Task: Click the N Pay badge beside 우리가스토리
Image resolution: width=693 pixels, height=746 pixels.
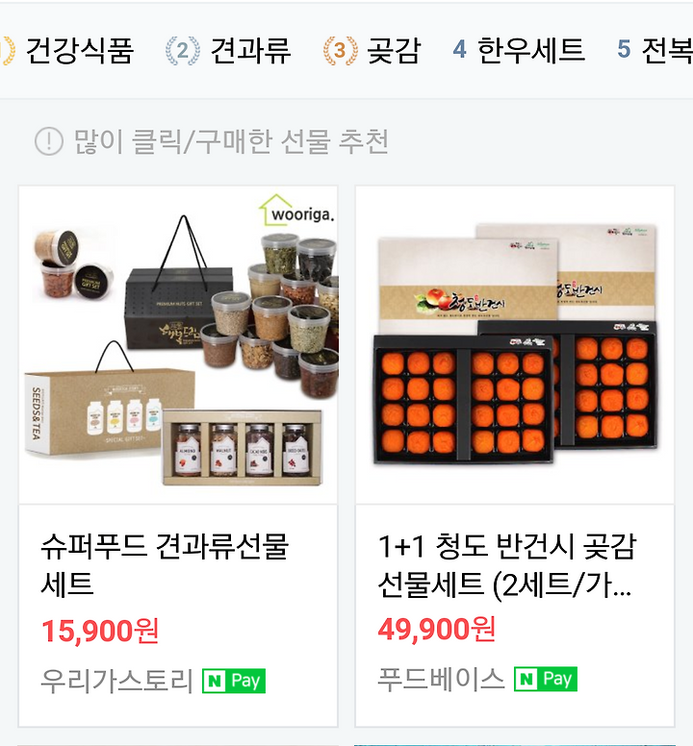Action: tap(234, 681)
